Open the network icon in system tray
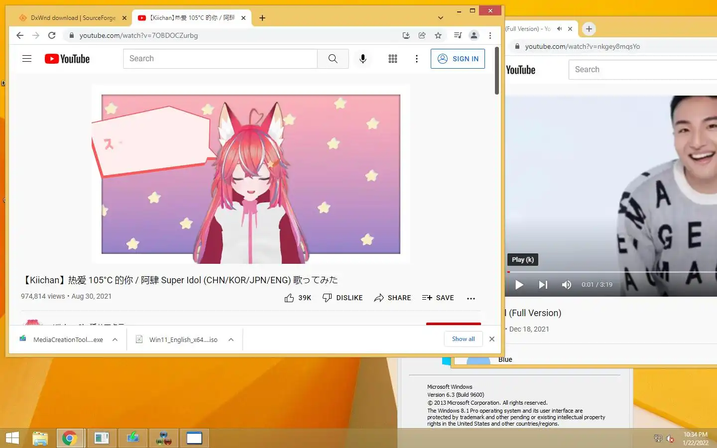 658,439
